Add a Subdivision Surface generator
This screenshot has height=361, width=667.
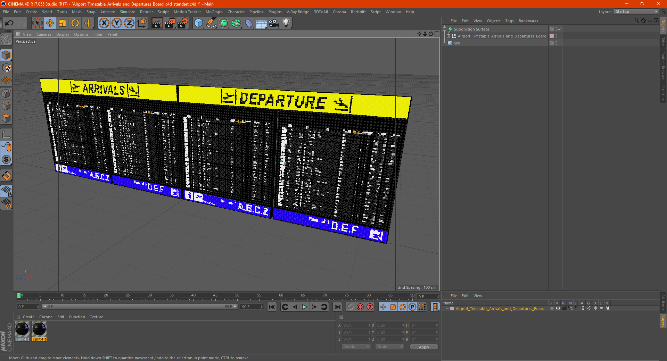coord(224,23)
